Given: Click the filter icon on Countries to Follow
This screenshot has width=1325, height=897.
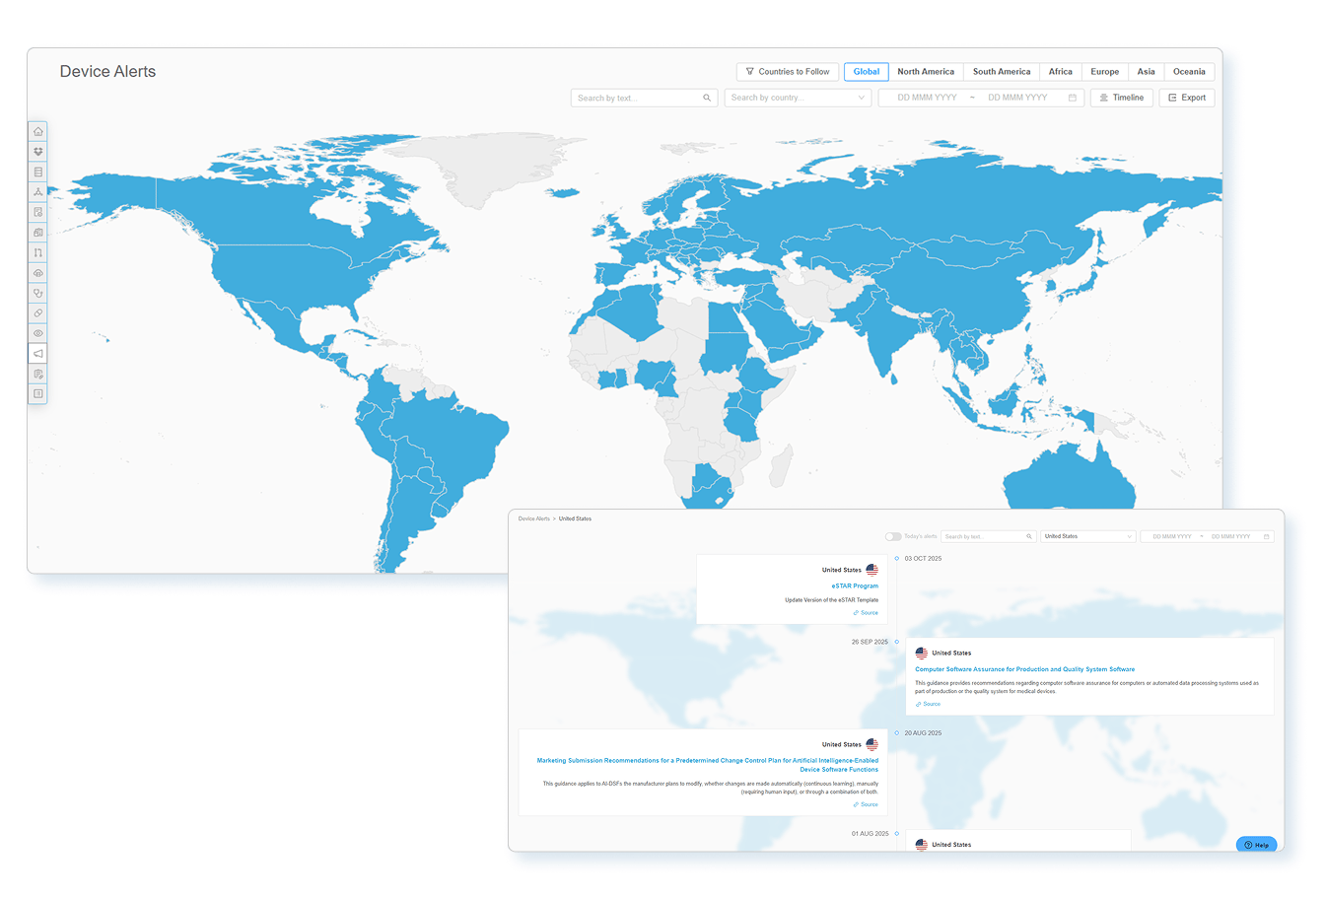Looking at the screenshot, I should (751, 71).
